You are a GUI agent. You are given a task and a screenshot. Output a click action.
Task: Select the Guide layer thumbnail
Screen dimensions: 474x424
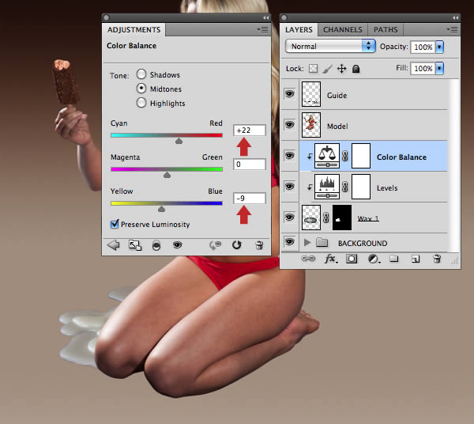(311, 94)
